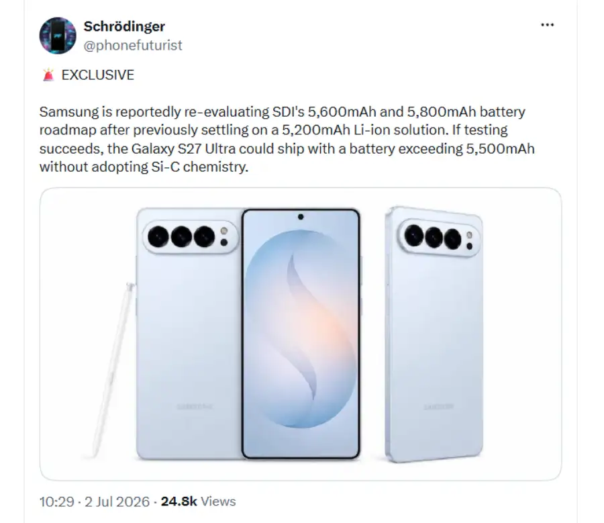Click the Schrödinger profile avatar
The width and height of the screenshot is (604, 523).
click(58, 36)
